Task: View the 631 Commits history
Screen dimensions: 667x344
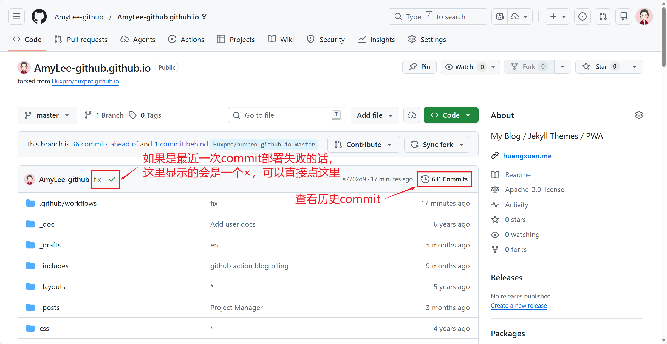Action: coord(444,179)
